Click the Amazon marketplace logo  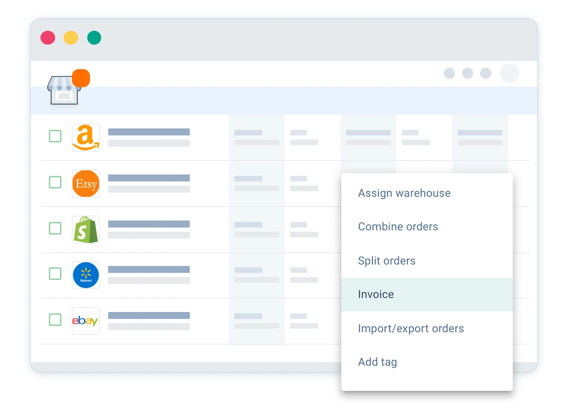coord(86,137)
